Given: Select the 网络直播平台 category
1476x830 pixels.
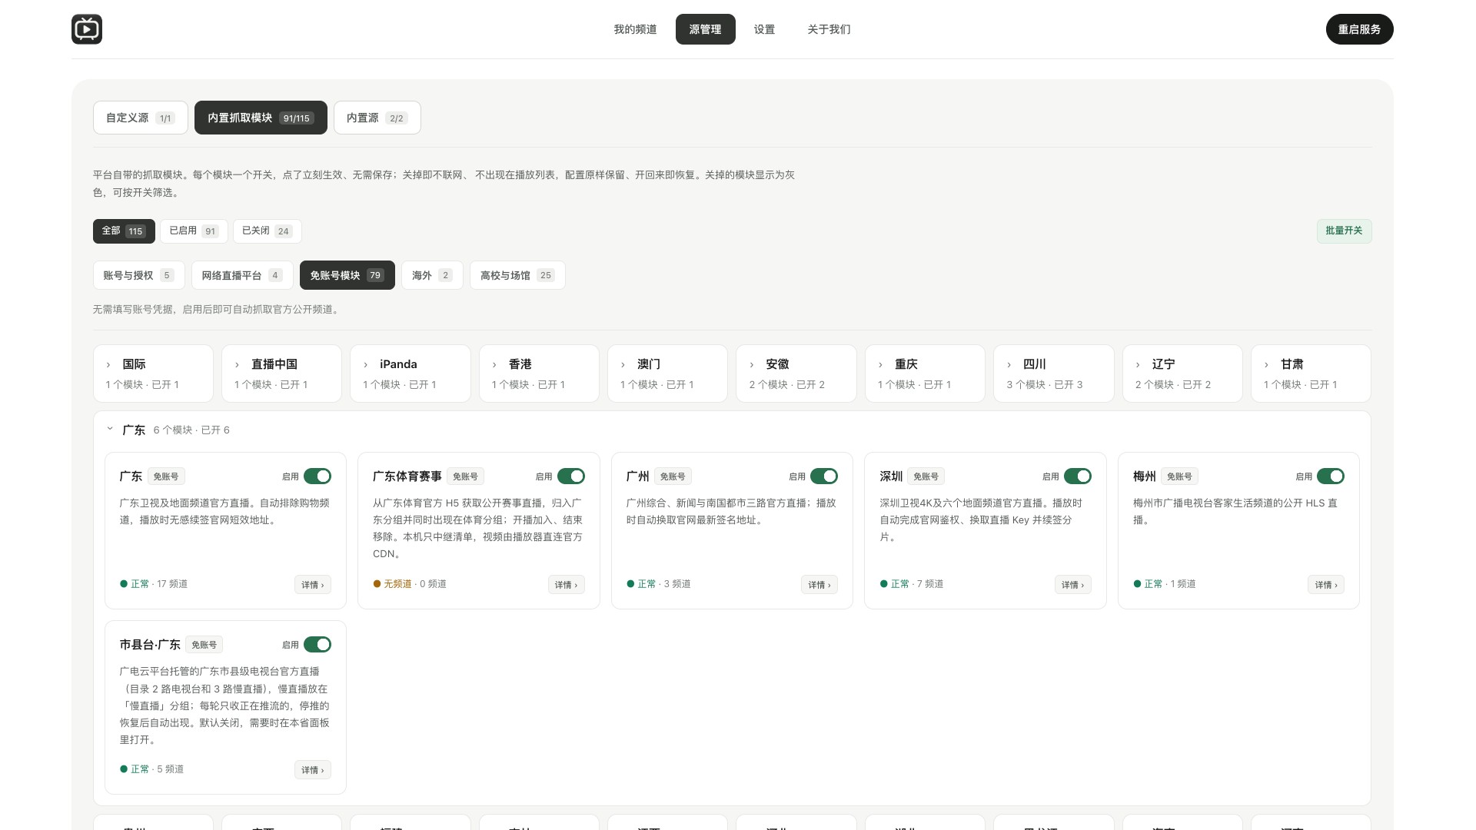Looking at the screenshot, I should (242, 275).
